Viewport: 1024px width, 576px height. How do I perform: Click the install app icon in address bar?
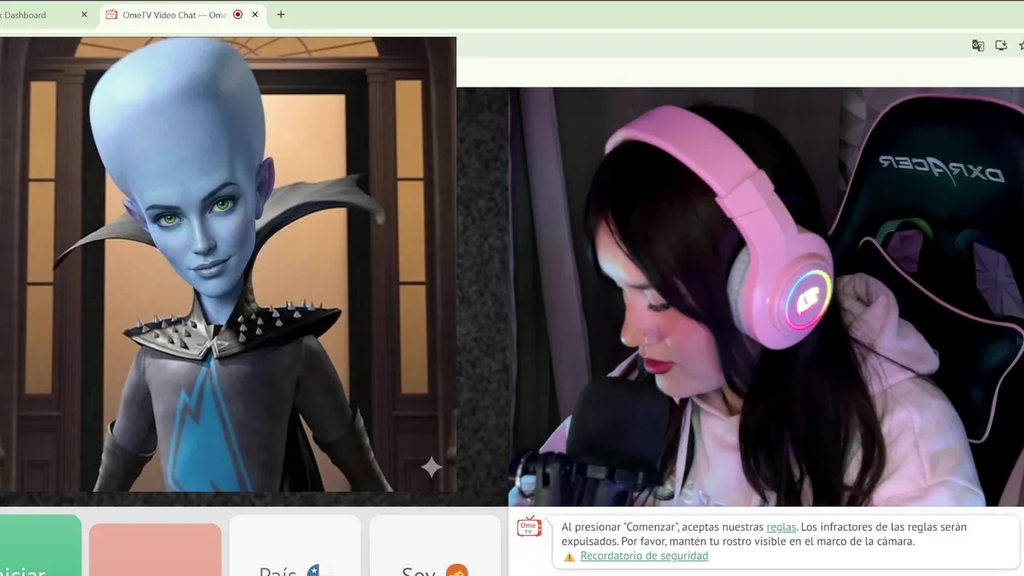[x=1001, y=46]
